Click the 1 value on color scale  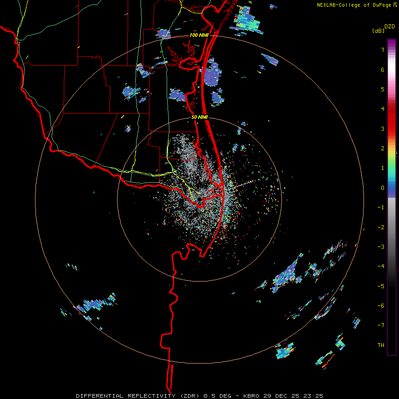pyautogui.click(x=383, y=168)
